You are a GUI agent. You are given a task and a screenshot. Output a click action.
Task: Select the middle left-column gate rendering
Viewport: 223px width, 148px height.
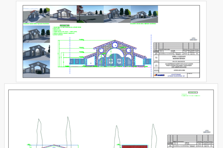point(36,52)
